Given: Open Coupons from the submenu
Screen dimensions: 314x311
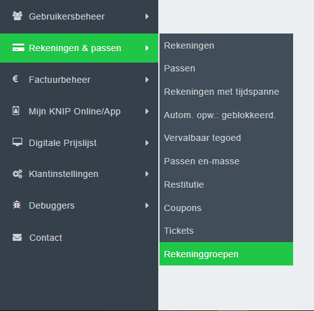Looking at the screenshot, I should pos(226,208).
